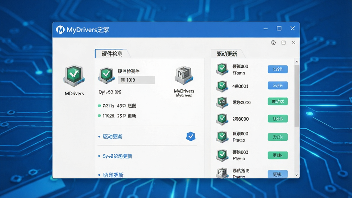
Task: Select the 11028 2SP 更新 line
Action: tap(119, 116)
